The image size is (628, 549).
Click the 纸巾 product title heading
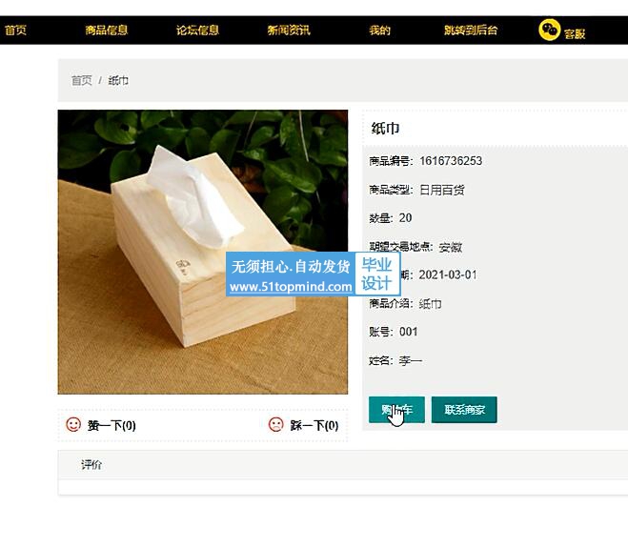pos(385,128)
